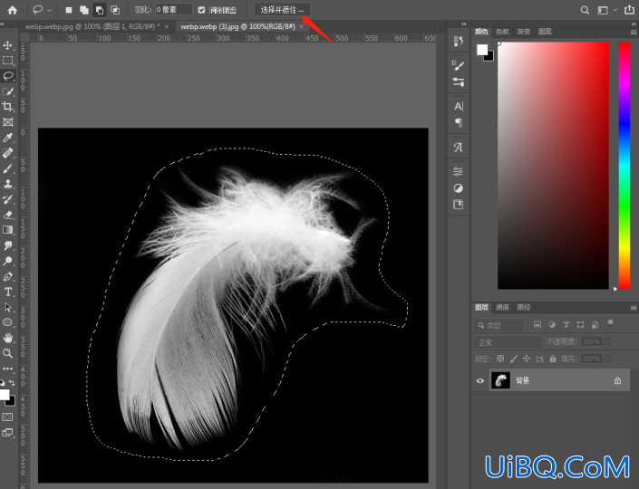Viewport: 639px width, 489px height.
Task: Toggle Quick Mask mode
Action: 8,417
